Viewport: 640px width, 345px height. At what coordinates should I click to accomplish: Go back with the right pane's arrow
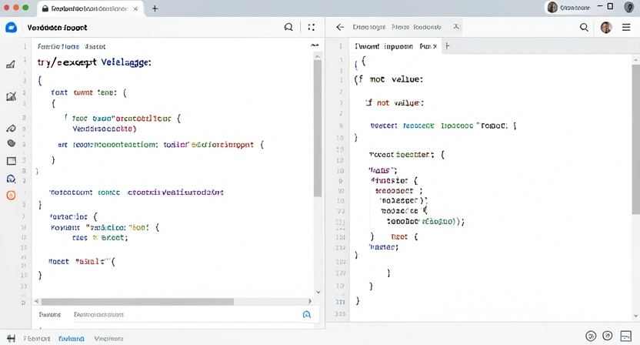pos(340,27)
